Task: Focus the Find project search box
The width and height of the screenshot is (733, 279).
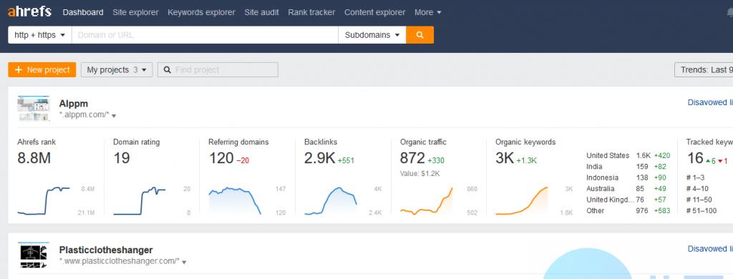Action: point(218,69)
